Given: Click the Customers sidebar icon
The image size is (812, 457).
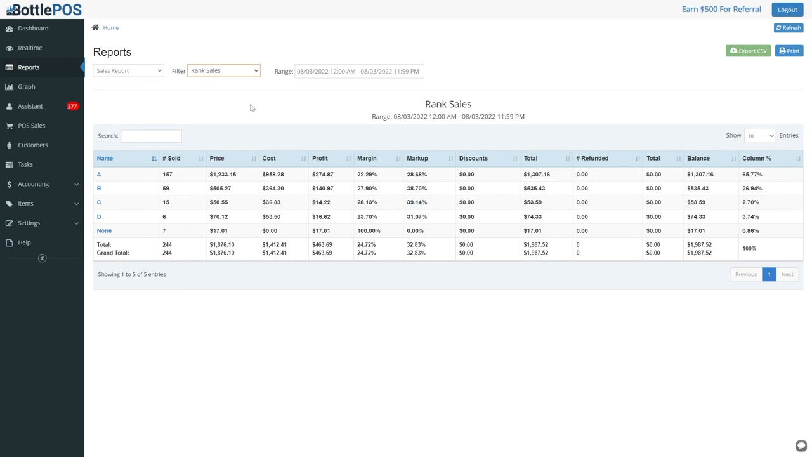Looking at the screenshot, I should click(x=9, y=145).
